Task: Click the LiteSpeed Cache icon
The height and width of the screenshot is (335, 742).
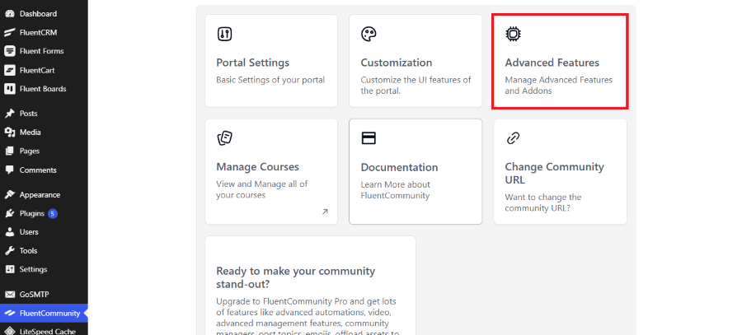Action: 9,331
